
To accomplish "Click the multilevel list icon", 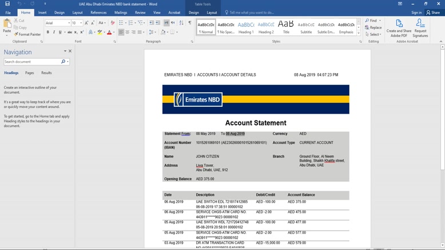I will coord(140,23).
